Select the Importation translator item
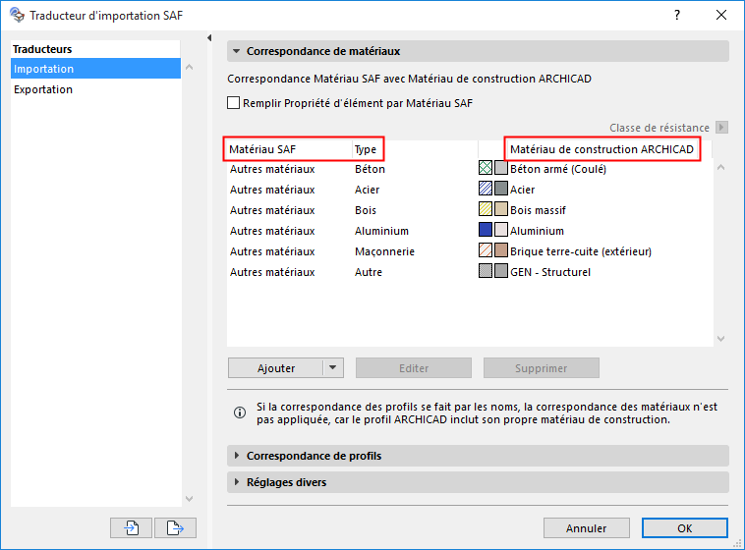Viewport: 745px width, 550px height. pos(95,69)
